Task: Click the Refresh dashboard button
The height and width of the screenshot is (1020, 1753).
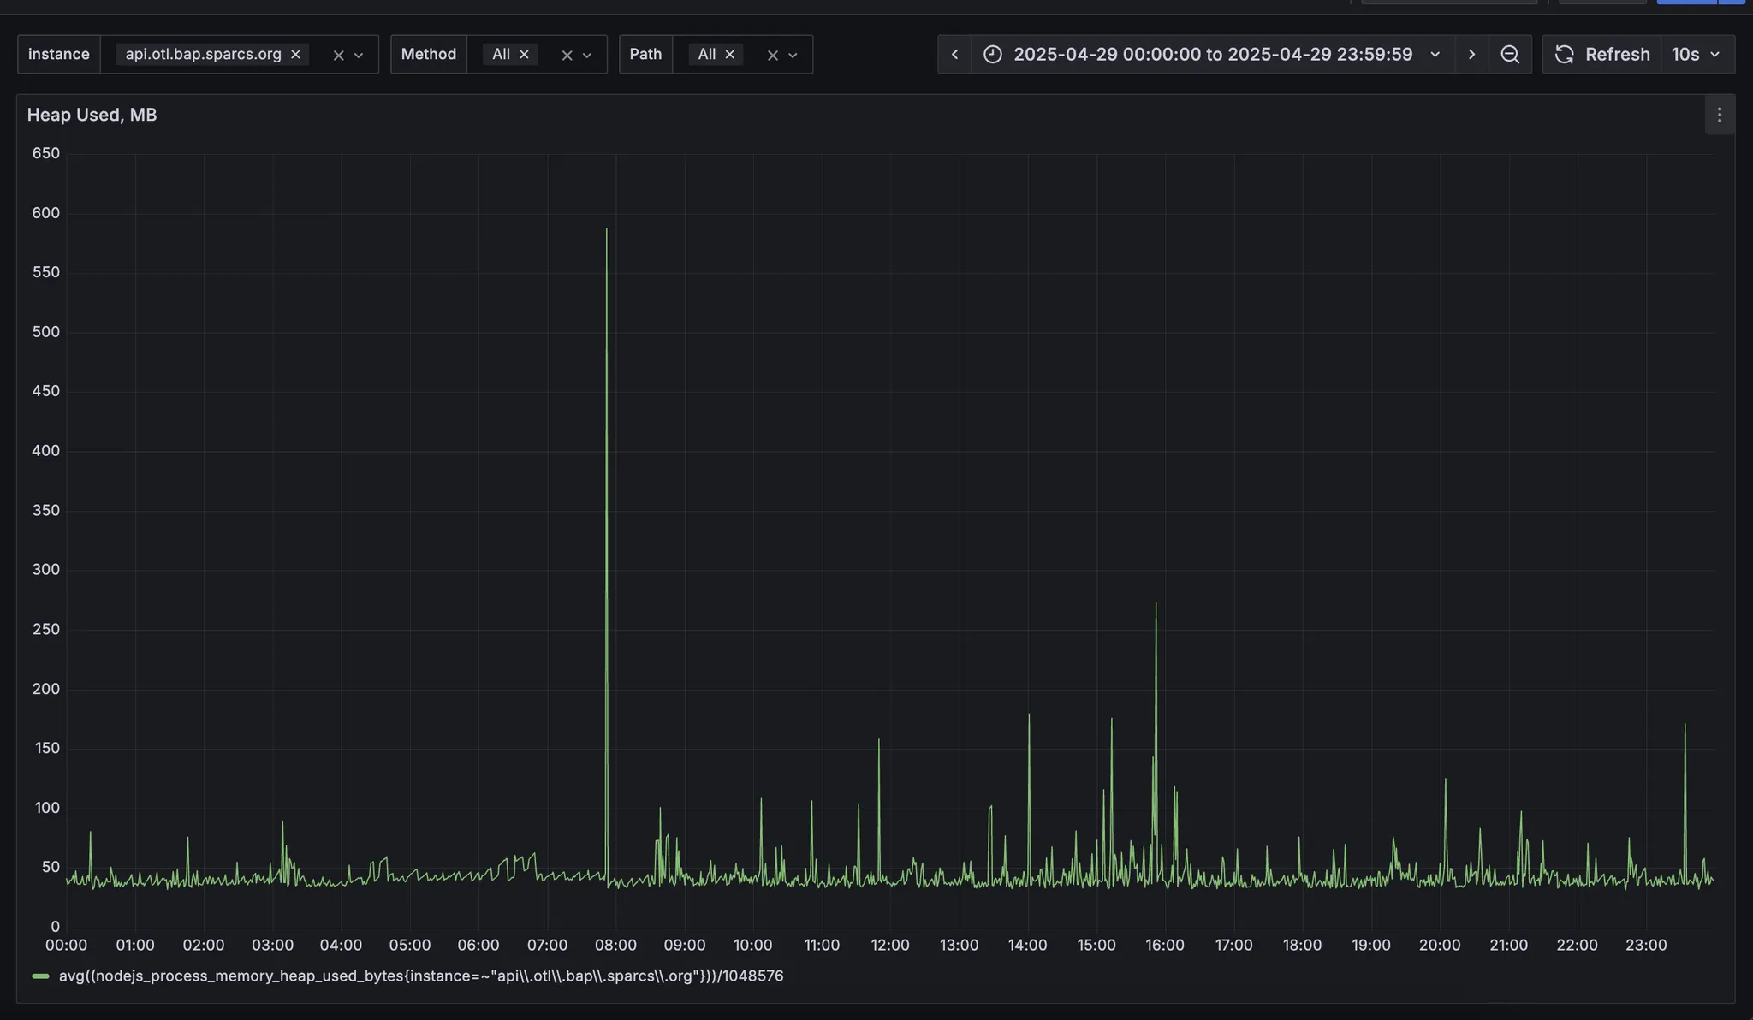Action: click(1601, 55)
